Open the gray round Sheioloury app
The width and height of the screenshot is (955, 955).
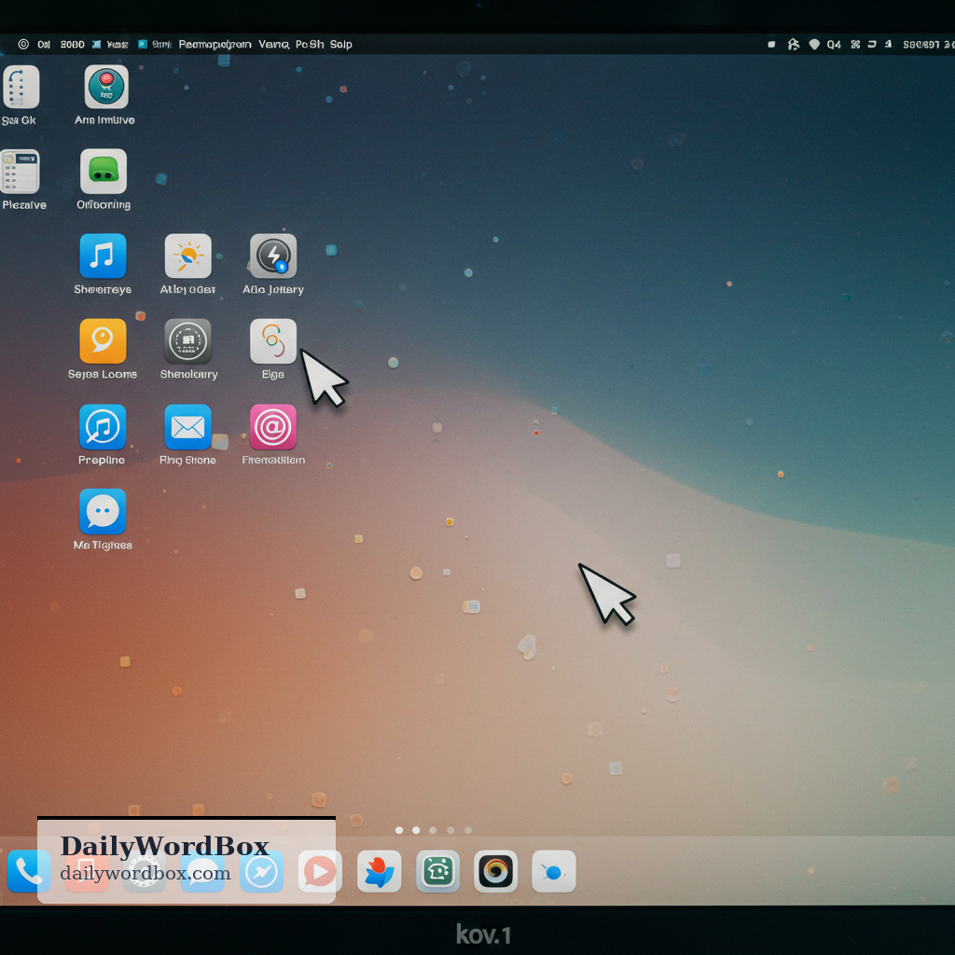(188, 341)
